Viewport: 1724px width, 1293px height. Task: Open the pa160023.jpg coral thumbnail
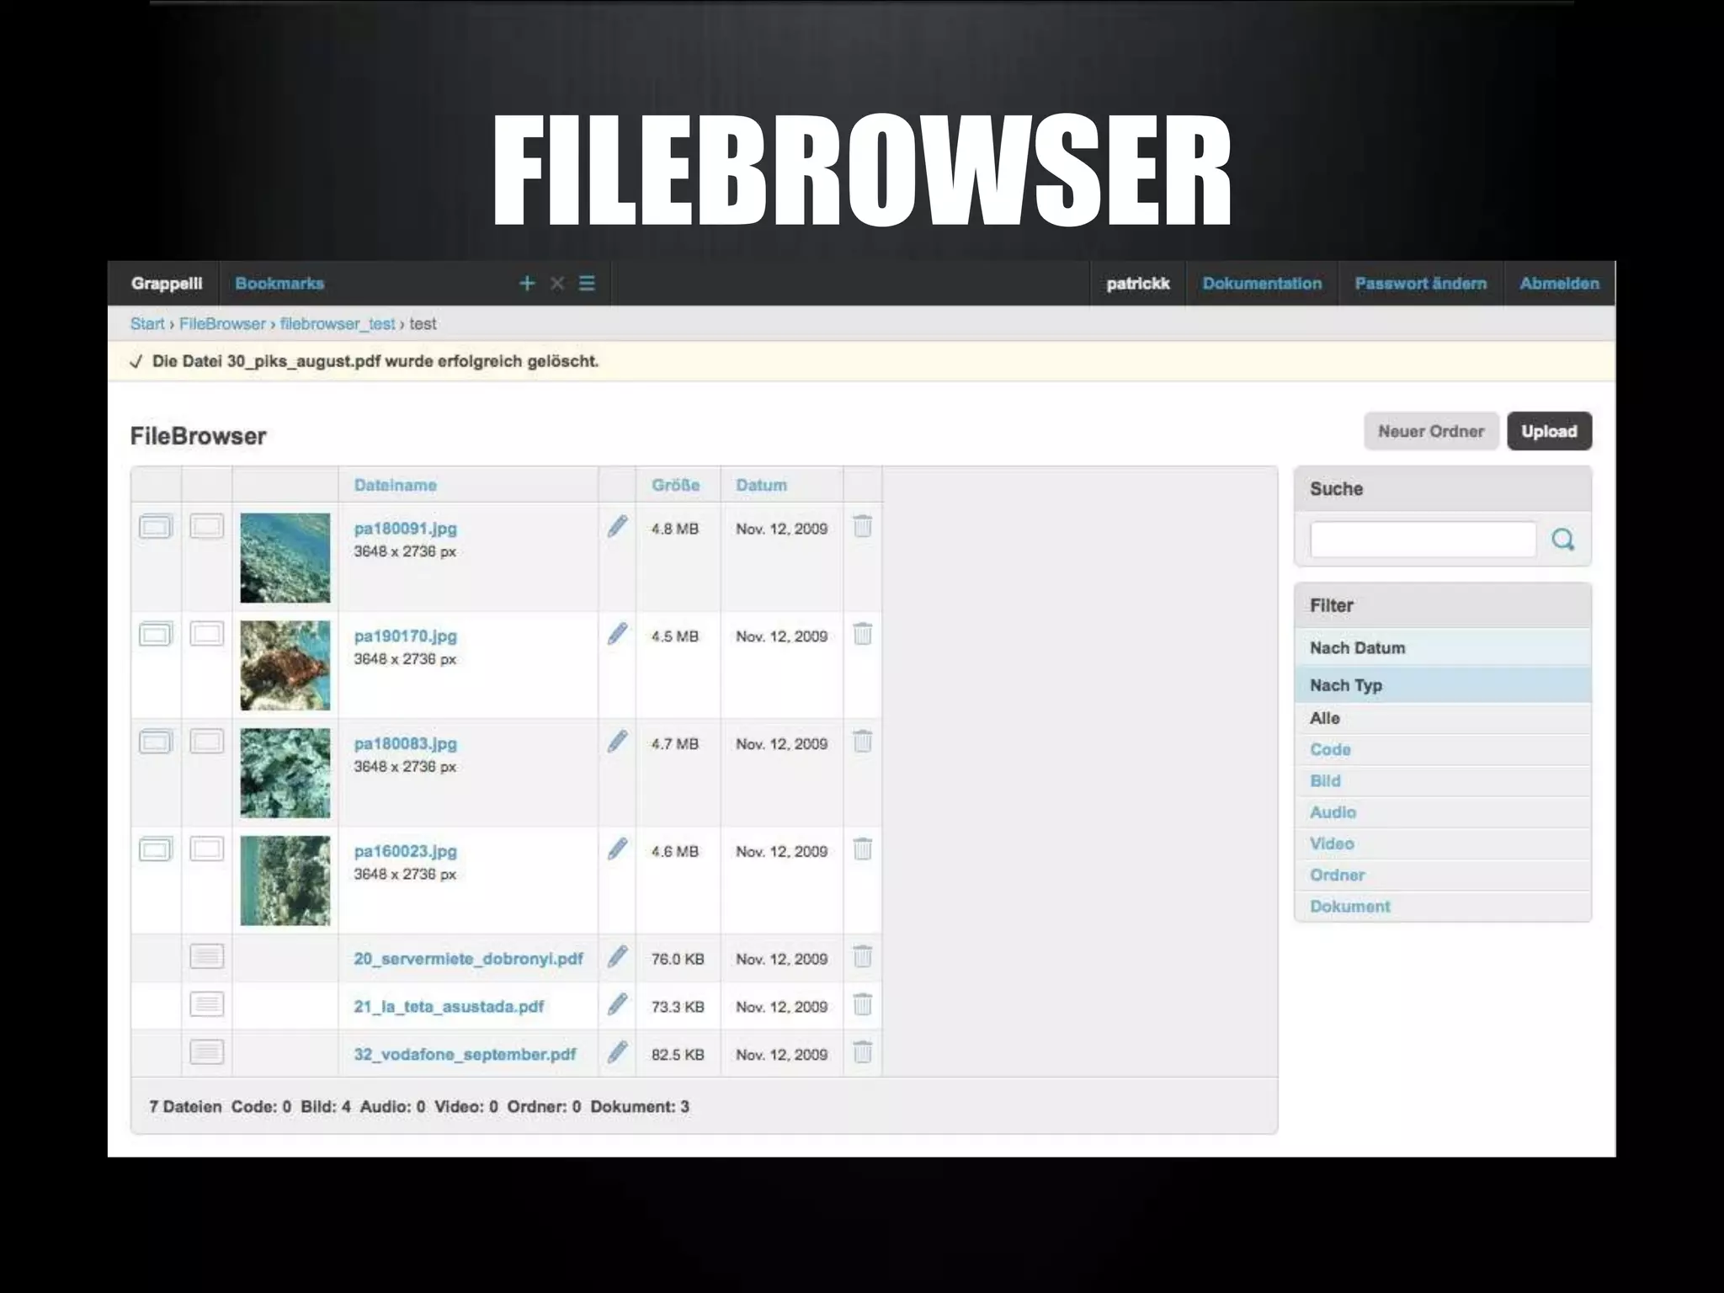coord(285,881)
